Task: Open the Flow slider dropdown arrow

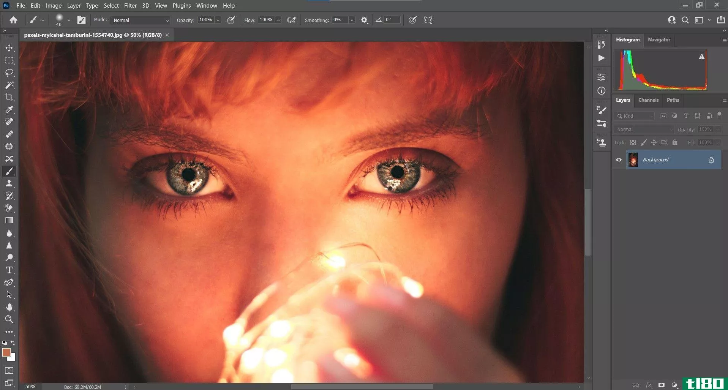Action: click(x=278, y=20)
